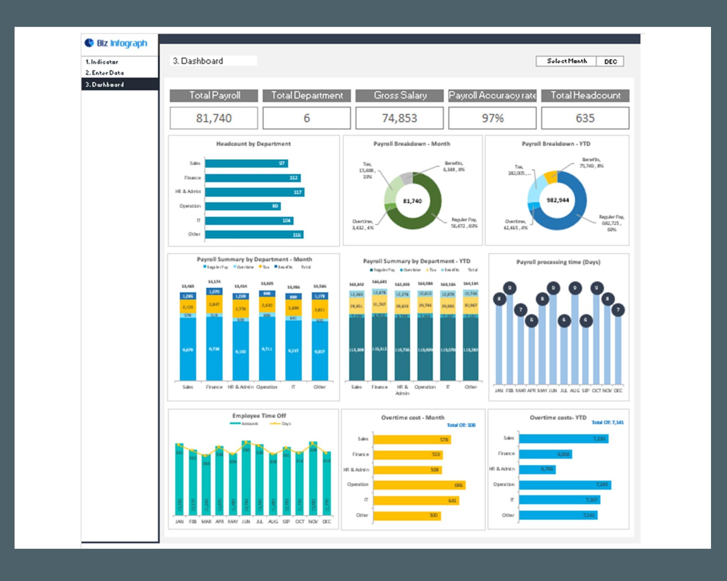Click the Total OT: 7,141 label
727x581 pixels.
pos(608,422)
